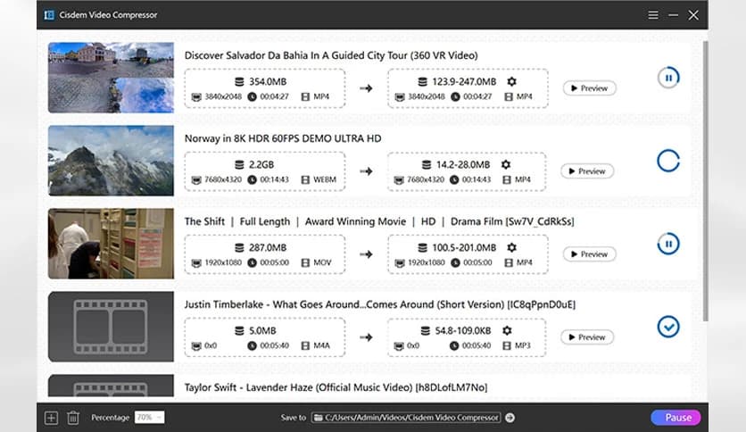Pause compression of The Shift video

coord(668,244)
